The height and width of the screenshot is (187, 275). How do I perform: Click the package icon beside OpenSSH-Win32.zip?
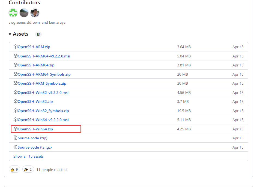pyautogui.click(x=16, y=101)
